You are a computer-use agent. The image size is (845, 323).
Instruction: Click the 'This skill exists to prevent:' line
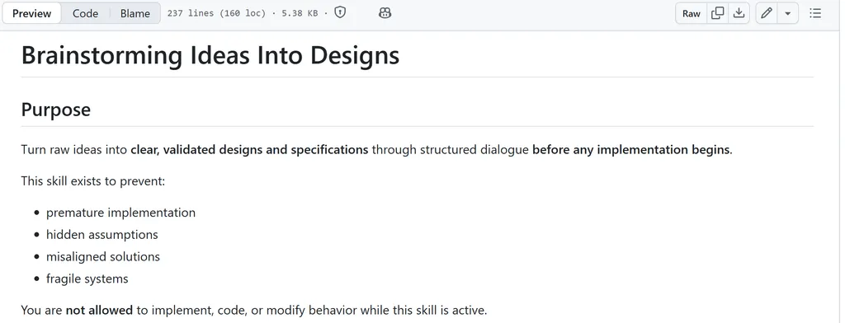(x=93, y=181)
